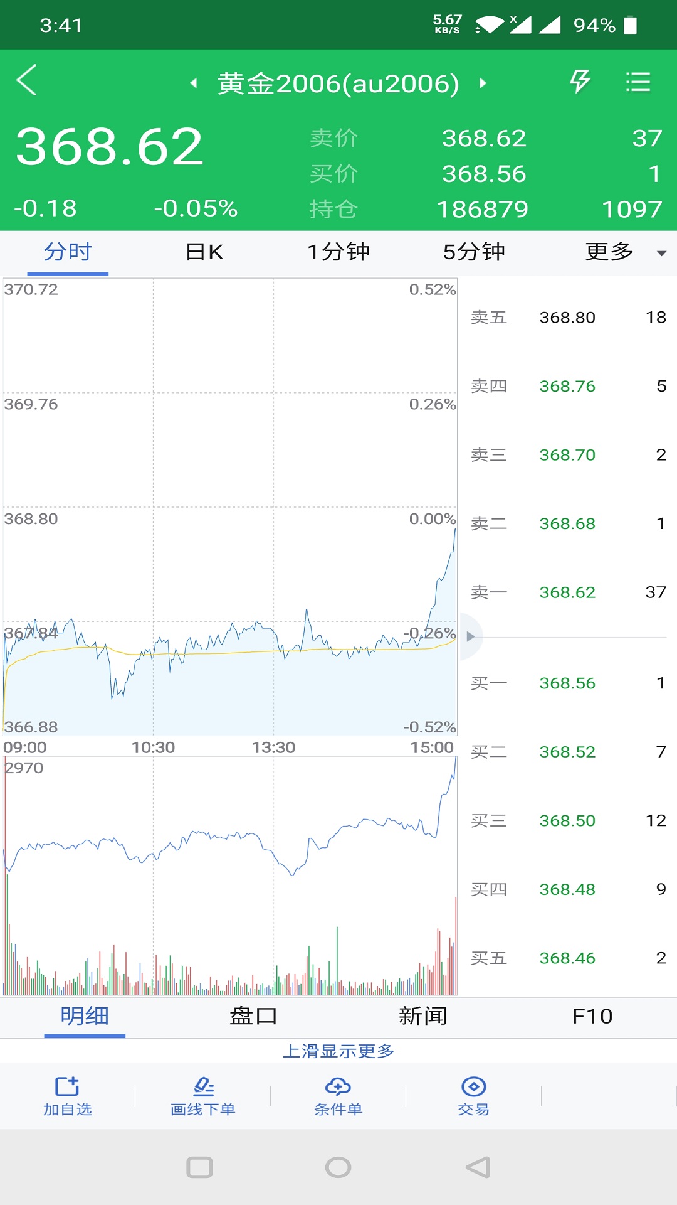Screen dimensions: 677x1205
Task: Switch to next contract with right arrow
Action: point(483,83)
